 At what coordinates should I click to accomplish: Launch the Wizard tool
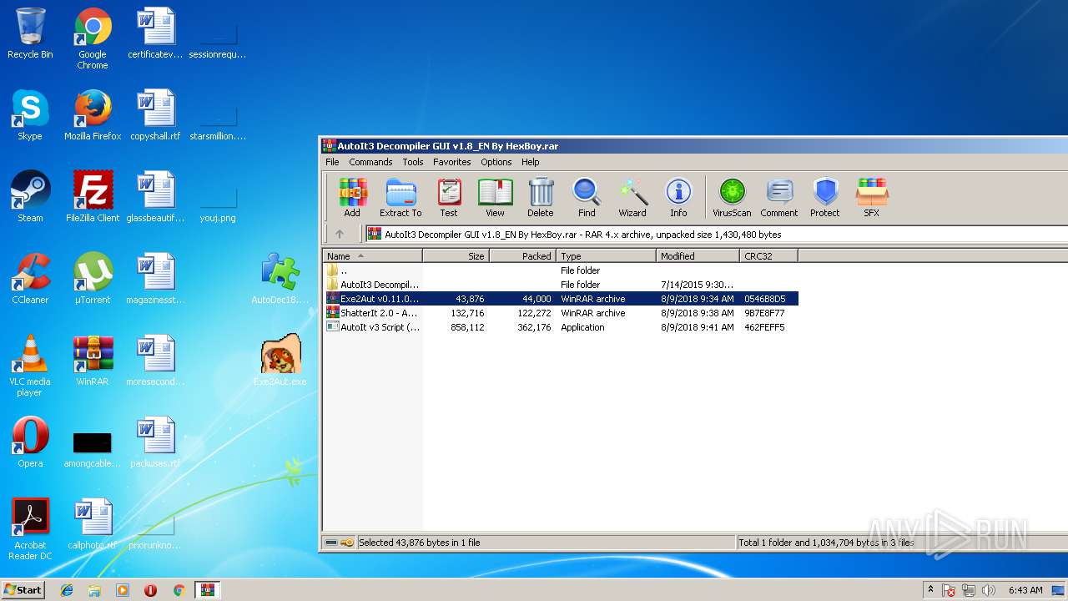(632, 198)
